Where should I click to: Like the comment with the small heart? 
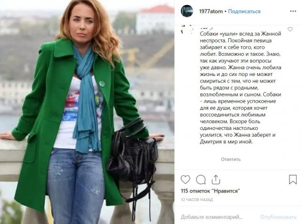point(290,29)
